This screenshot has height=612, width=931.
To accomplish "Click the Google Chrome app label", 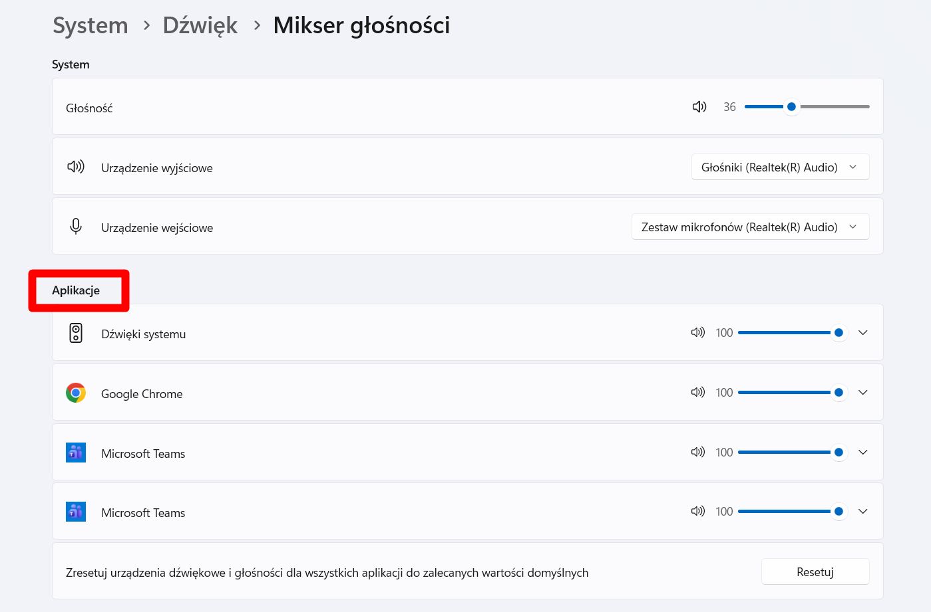I will [142, 394].
